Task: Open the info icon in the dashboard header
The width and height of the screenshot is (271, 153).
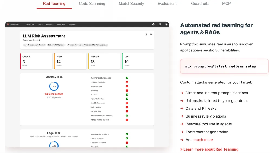Action: 153,24
